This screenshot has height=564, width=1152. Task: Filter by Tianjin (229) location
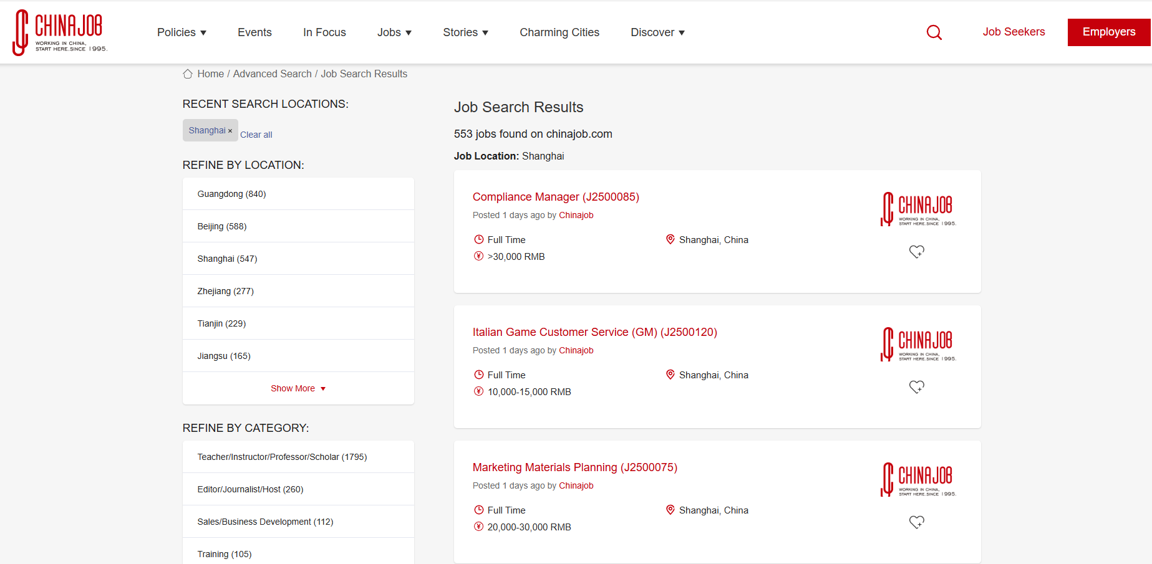click(298, 323)
